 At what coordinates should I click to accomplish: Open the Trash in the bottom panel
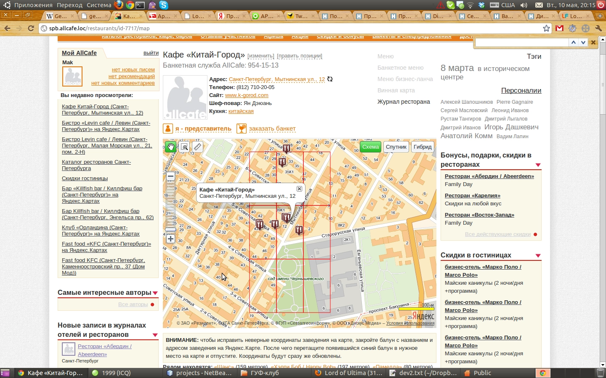[601, 373]
